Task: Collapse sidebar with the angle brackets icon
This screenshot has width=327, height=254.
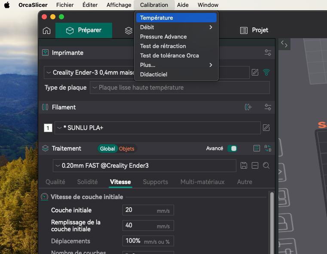Action: point(284,44)
